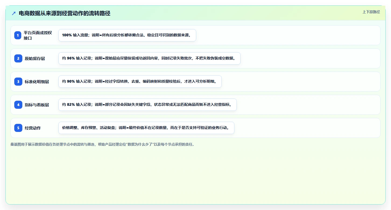Click the arrow icon beside the title
Viewport: 391px width, 210px height.
point(14,13)
